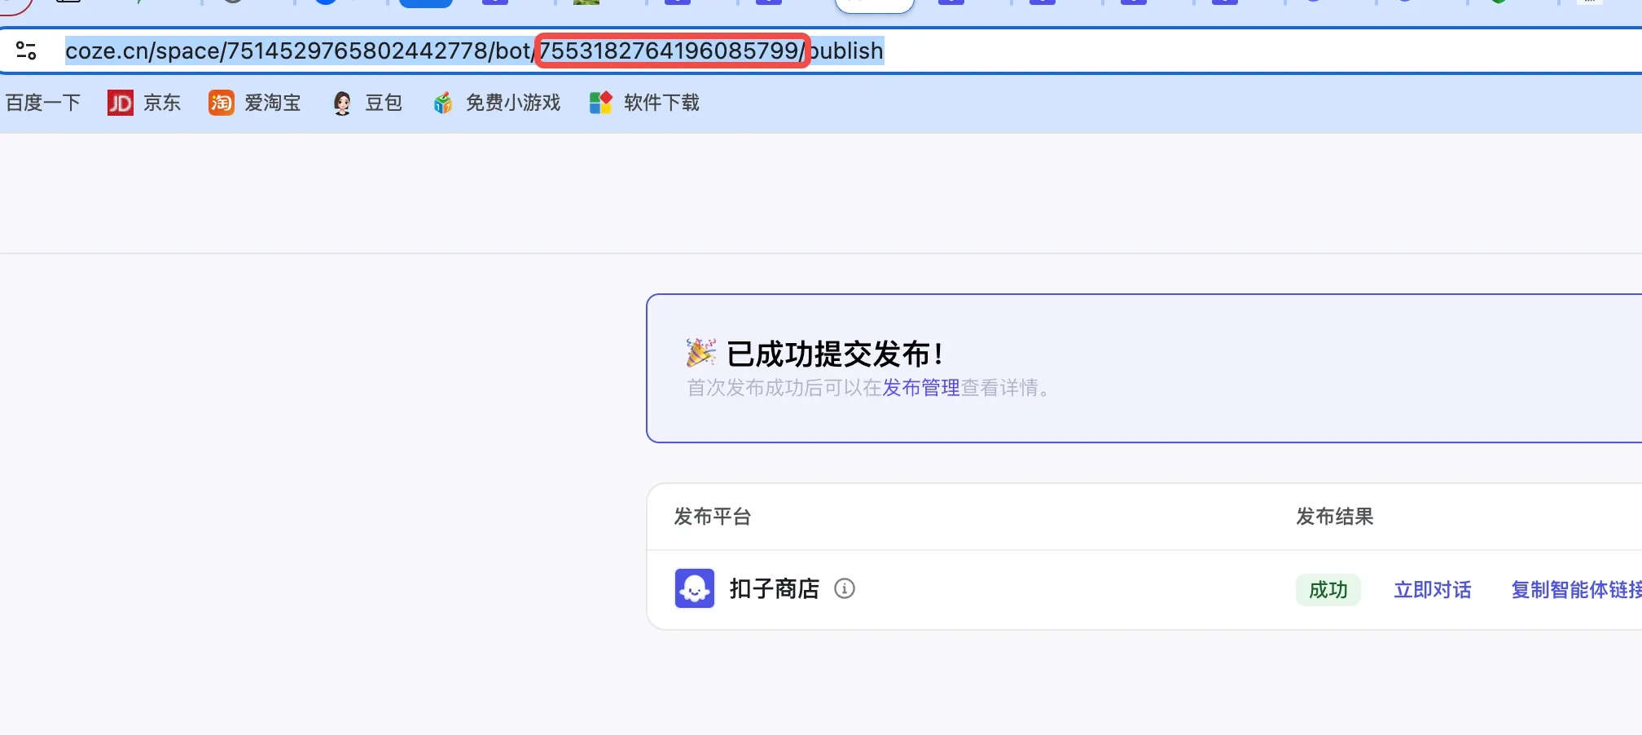Click the 免费小游戏 bookmark icon
Screen dimensions: 1642x735
point(442,103)
